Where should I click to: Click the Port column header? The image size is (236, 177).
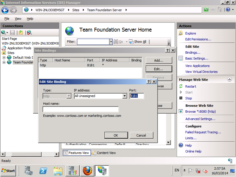93,60
